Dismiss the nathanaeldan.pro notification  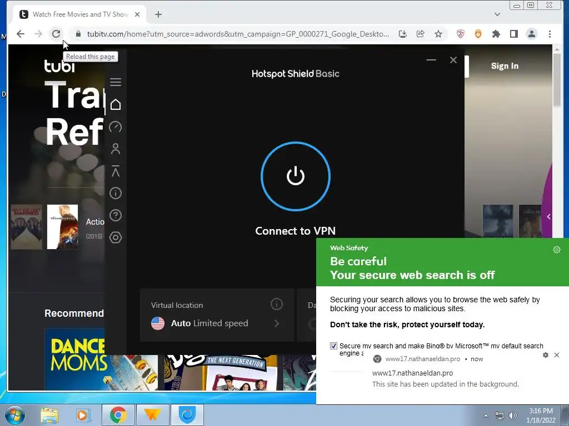[x=557, y=355]
